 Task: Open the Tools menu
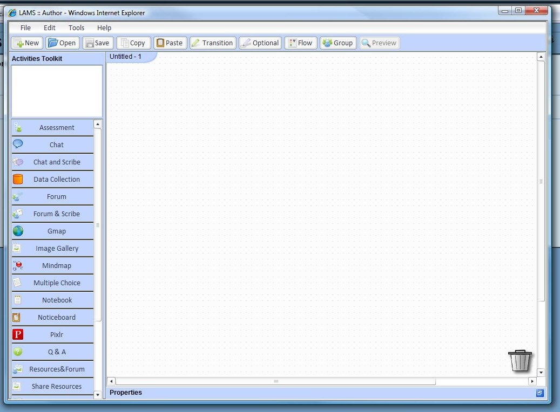(x=76, y=28)
